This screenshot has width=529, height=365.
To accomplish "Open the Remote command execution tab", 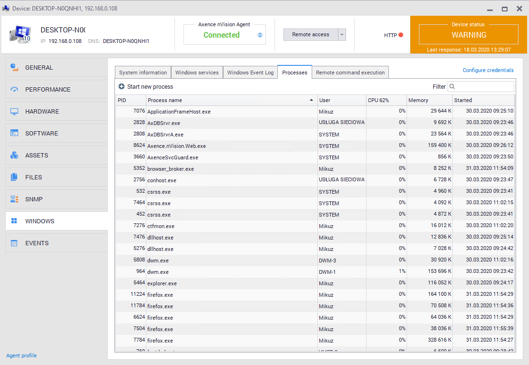I will (x=350, y=73).
